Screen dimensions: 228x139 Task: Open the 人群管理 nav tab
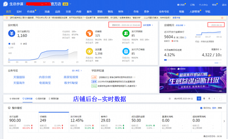point(195,12)
